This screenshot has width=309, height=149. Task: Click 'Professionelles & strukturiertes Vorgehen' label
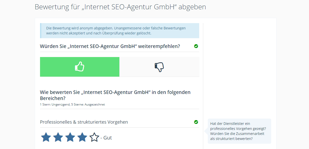pos(84,122)
